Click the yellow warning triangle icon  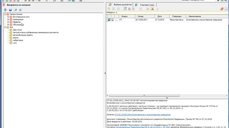(x=152, y=9)
